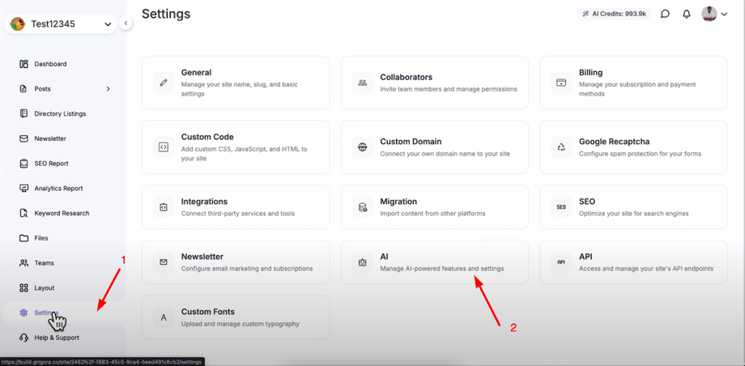Open the Newsletter settings card

236,262
